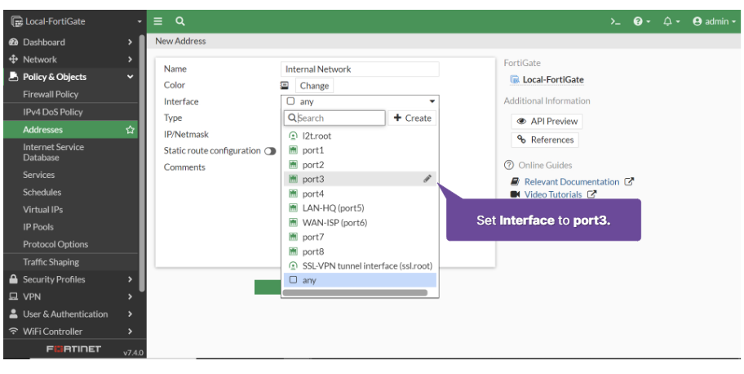Screen dimensions: 744x374
Task: Click the Name field with Internal Network
Action: tap(360, 69)
